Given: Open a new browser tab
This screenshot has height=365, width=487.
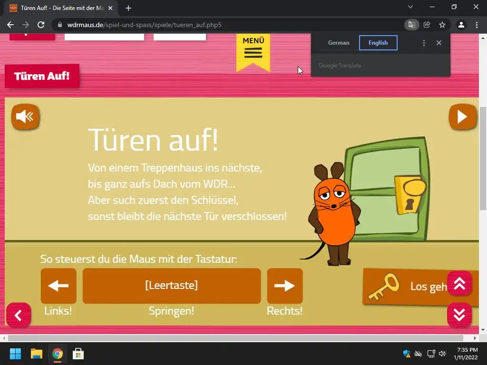Looking at the screenshot, I should (x=128, y=8).
